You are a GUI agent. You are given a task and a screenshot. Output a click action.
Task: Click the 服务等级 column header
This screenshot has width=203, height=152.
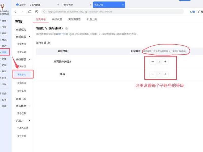136,51
